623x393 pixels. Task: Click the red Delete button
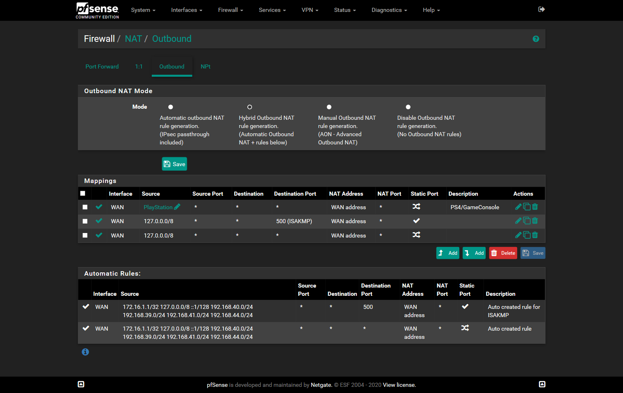click(x=503, y=253)
